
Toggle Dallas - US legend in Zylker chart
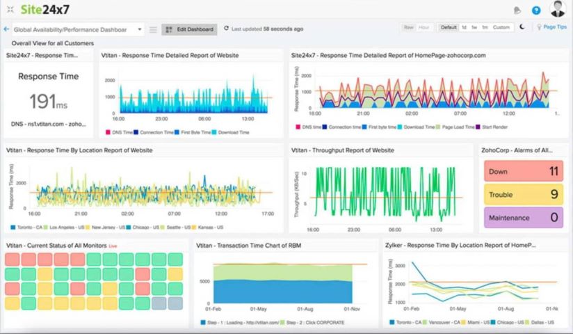pos(540,322)
